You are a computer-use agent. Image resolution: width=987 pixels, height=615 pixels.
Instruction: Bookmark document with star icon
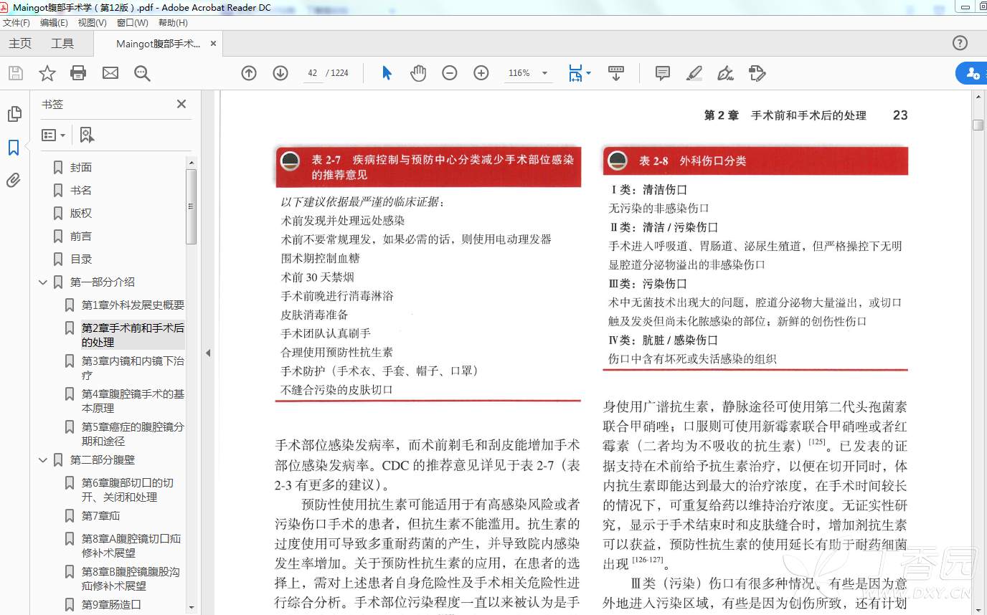47,73
